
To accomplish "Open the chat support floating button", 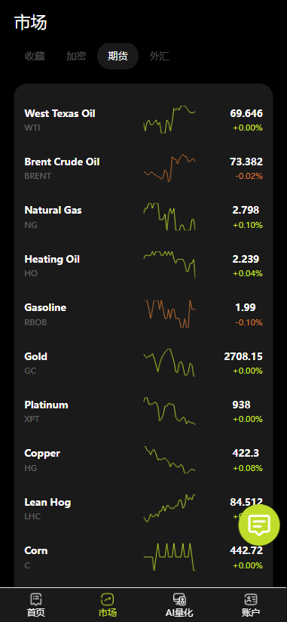I will tap(259, 525).
